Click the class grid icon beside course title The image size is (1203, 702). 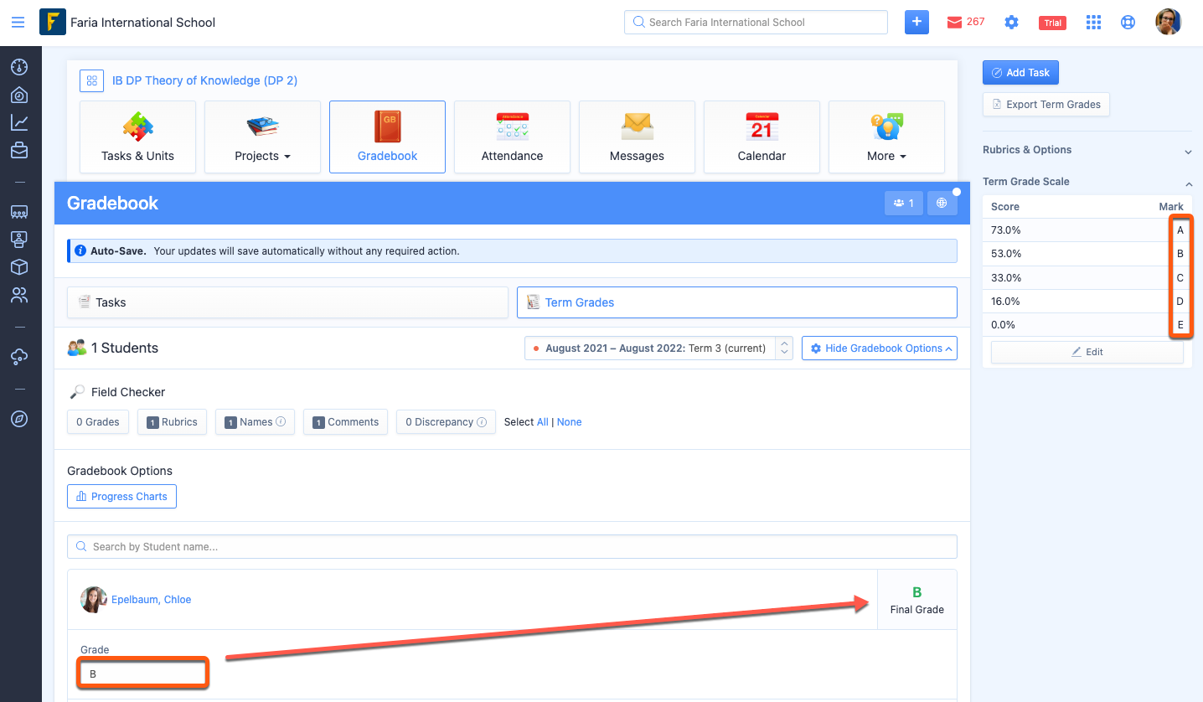click(x=91, y=80)
